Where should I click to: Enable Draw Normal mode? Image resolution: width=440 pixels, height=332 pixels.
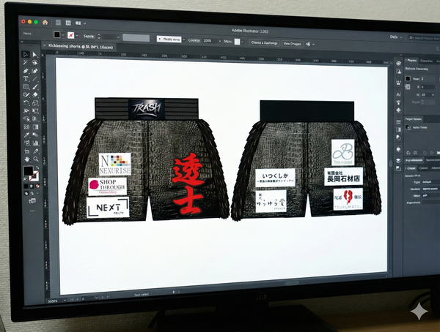[x=26, y=193]
